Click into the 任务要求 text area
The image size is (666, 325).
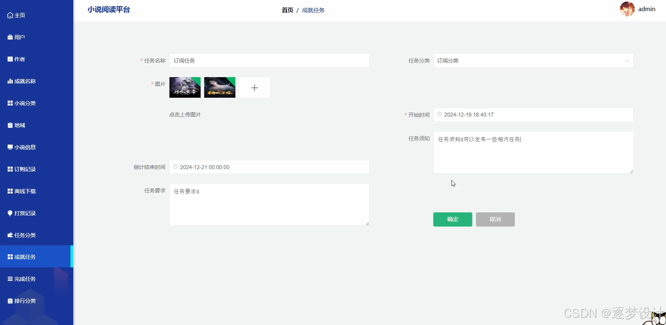[269, 205]
